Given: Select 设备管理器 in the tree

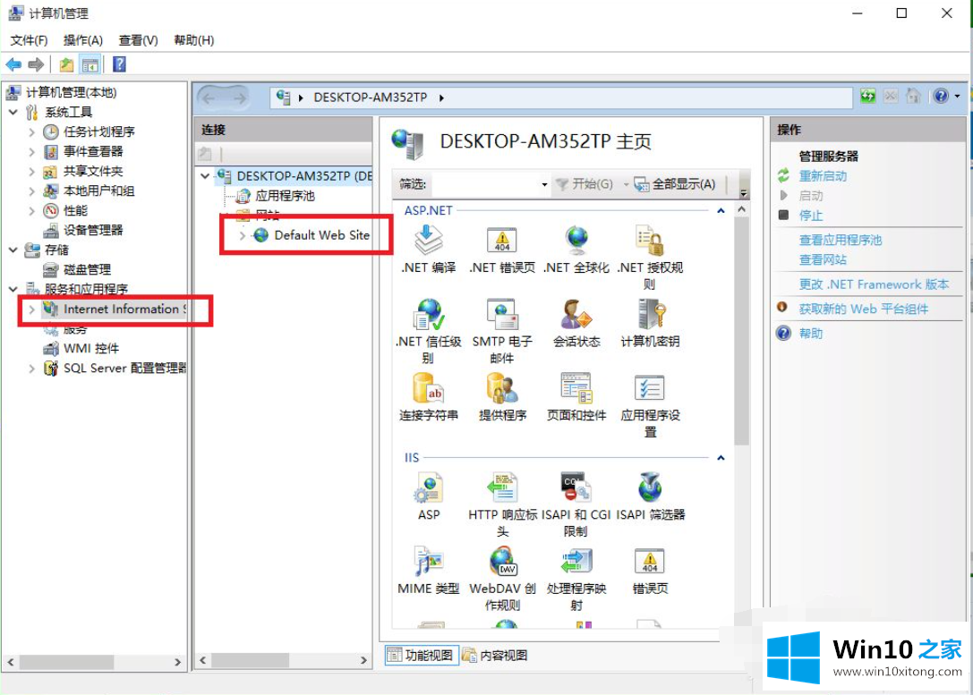Looking at the screenshot, I should [x=93, y=230].
